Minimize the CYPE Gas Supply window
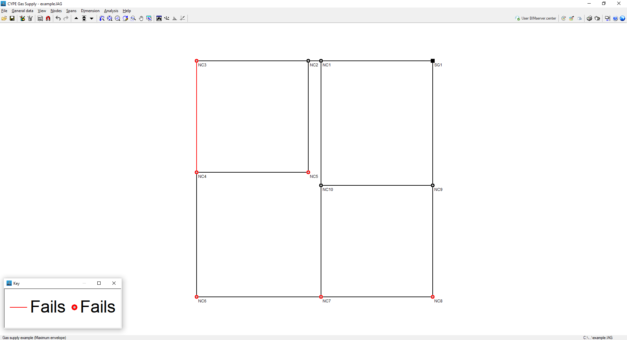The height and width of the screenshot is (340, 627). click(x=589, y=4)
